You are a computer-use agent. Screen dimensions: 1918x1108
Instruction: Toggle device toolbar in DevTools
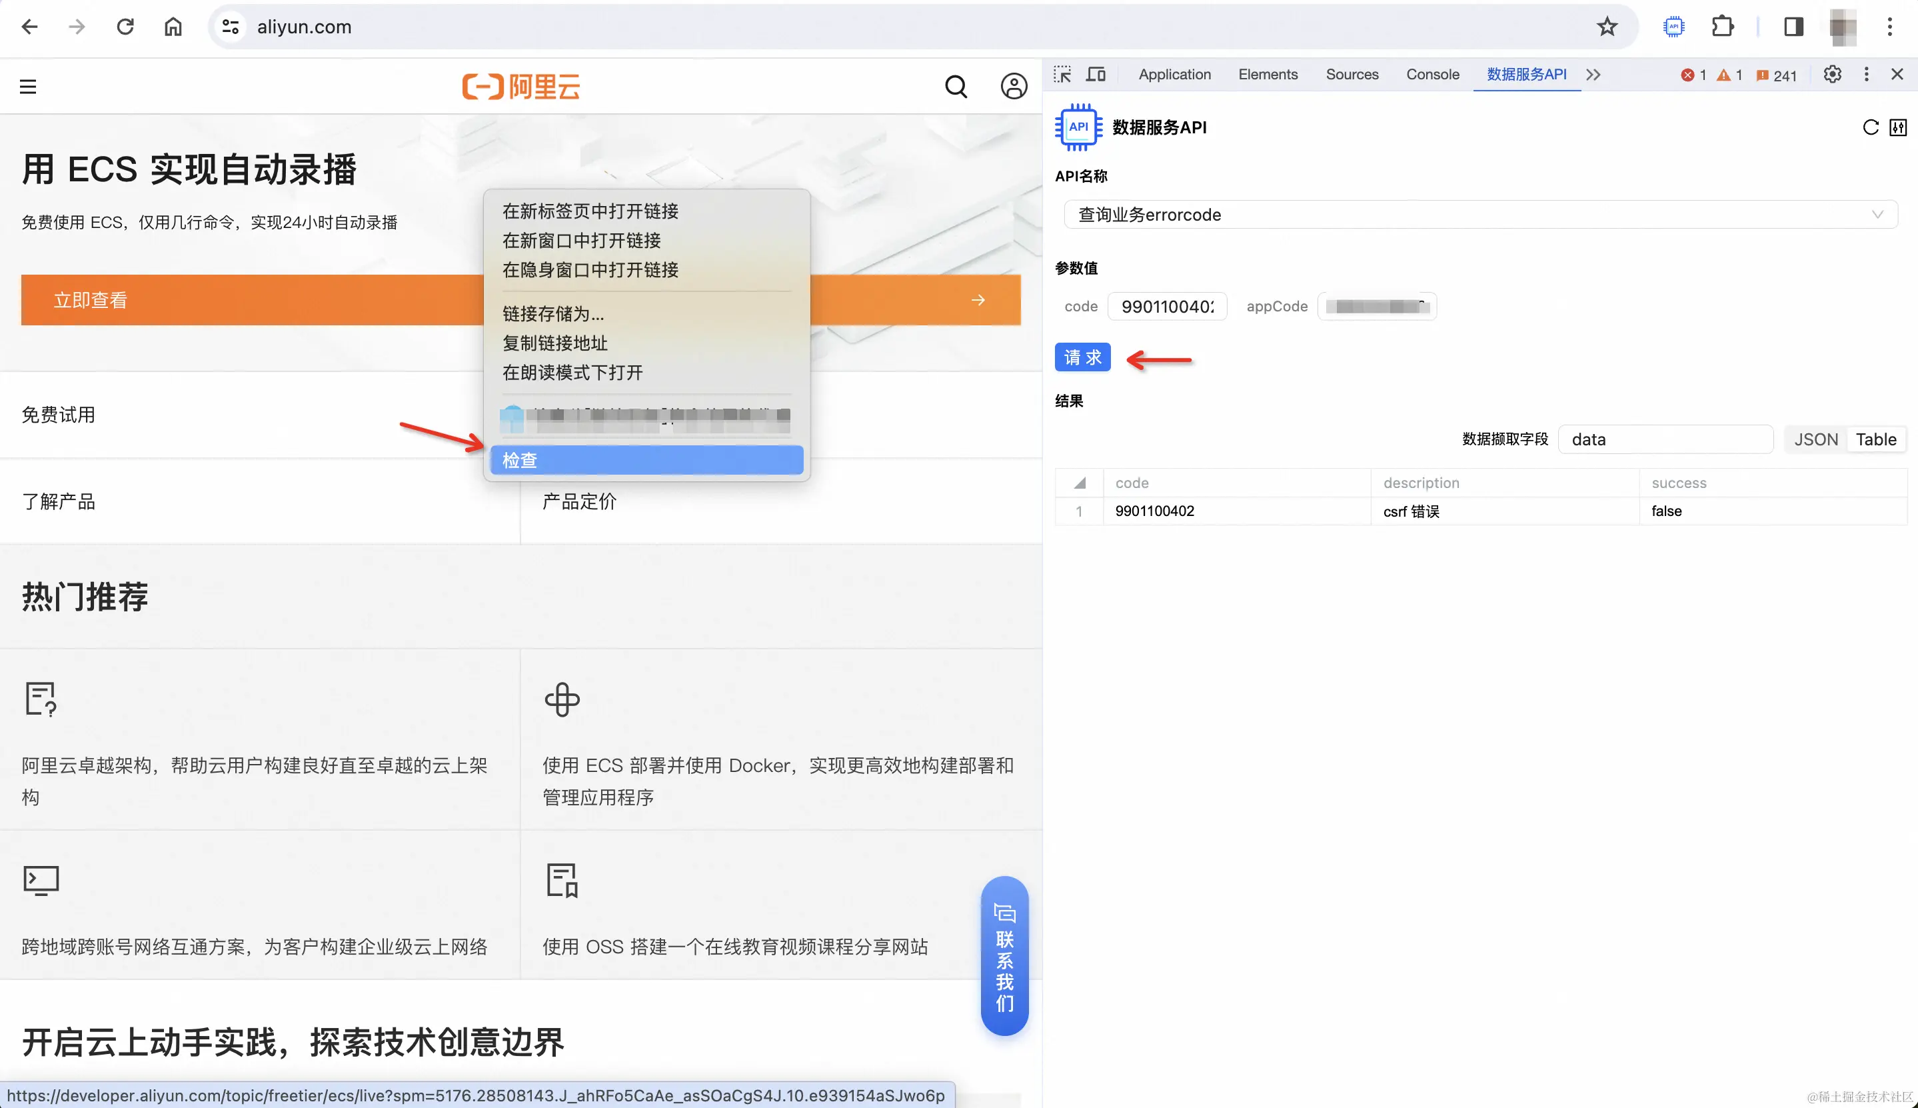click(1096, 75)
